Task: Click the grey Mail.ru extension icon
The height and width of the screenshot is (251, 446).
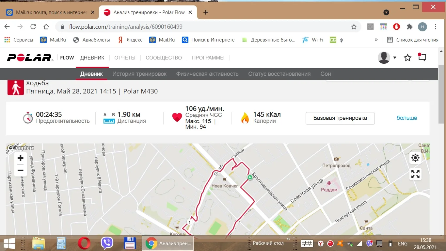Action: 370,27
